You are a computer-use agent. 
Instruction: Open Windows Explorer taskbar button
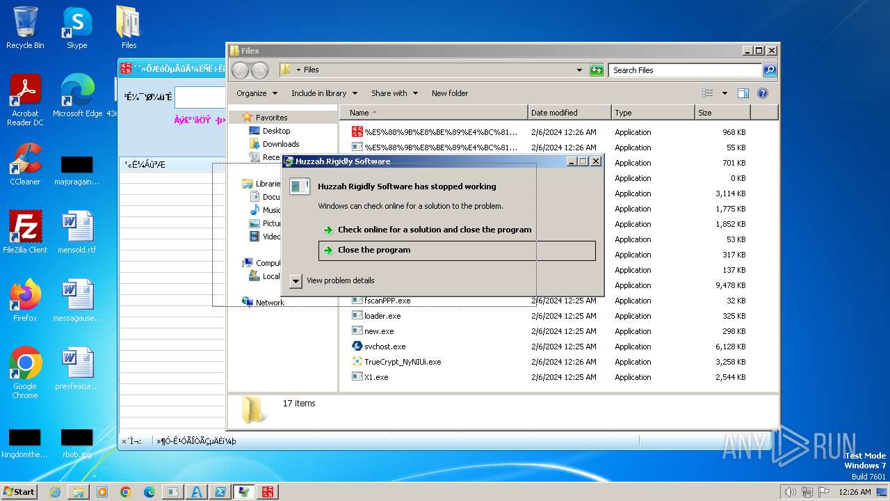[79, 492]
